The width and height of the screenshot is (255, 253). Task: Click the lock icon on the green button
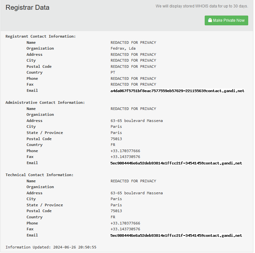[x=210, y=20]
